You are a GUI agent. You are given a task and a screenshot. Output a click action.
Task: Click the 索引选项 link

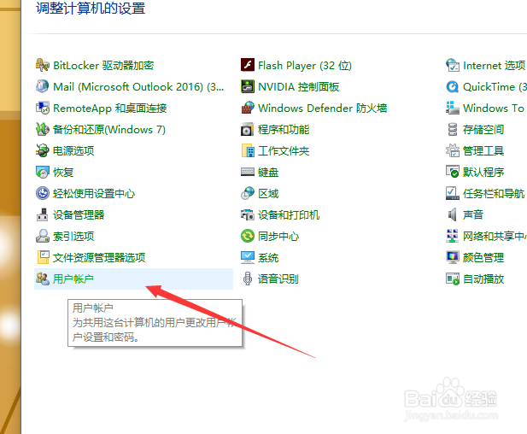click(73, 237)
